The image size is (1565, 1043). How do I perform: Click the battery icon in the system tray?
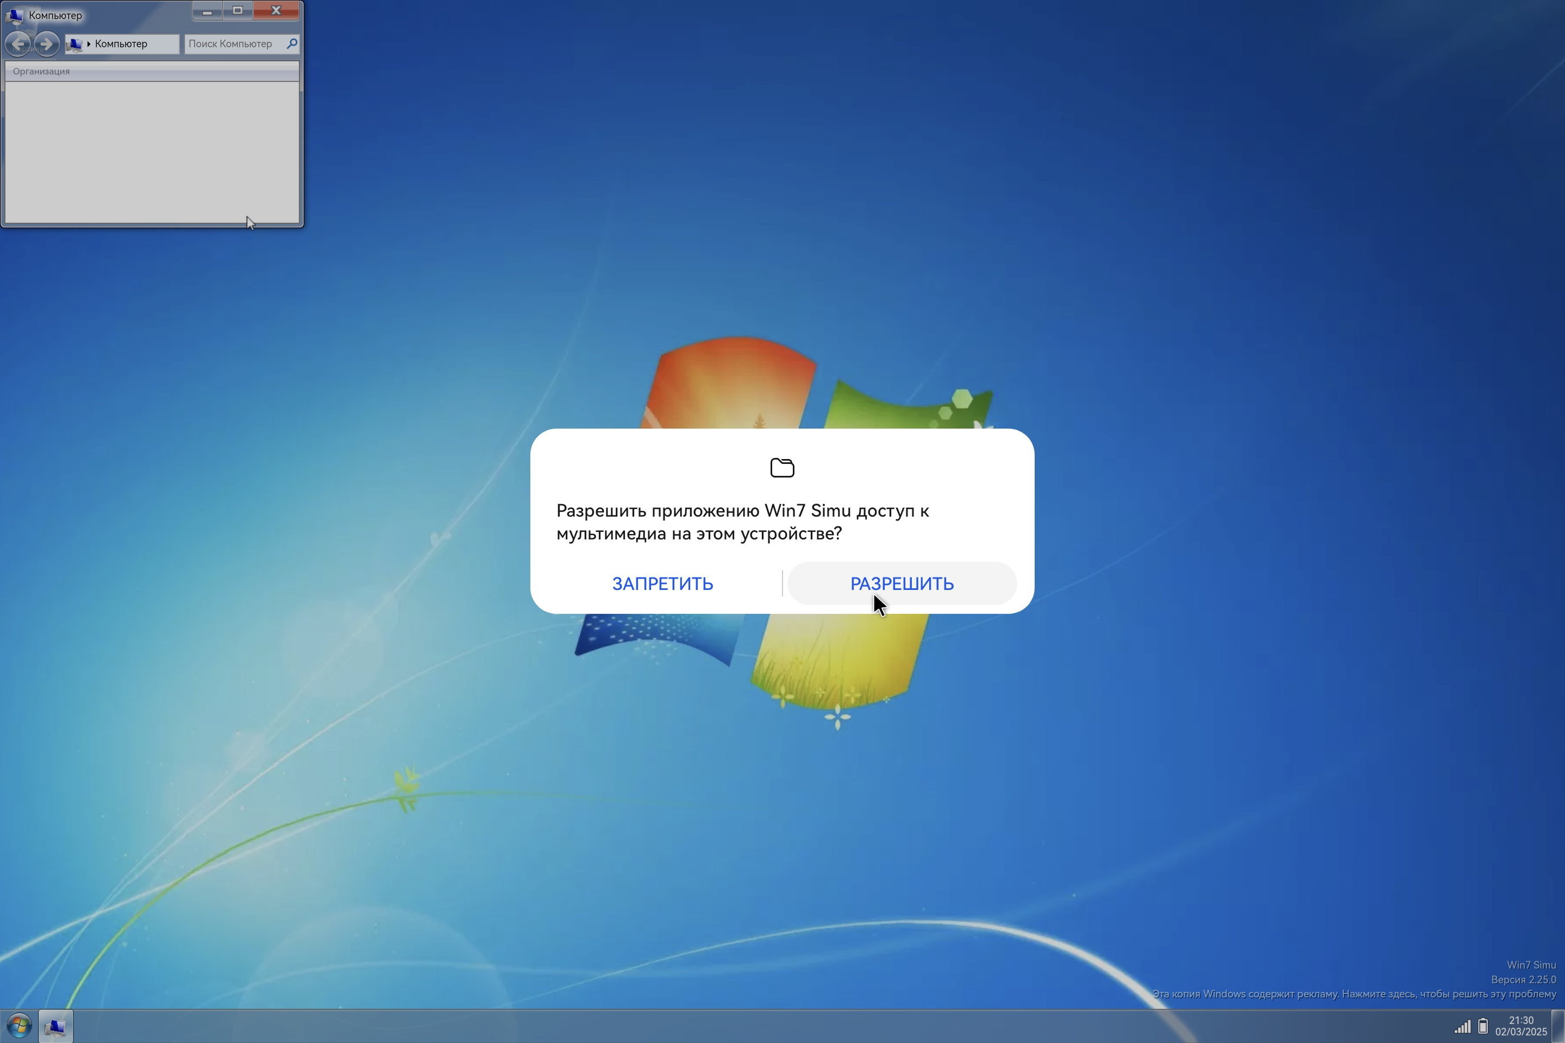click(x=1482, y=1026)
